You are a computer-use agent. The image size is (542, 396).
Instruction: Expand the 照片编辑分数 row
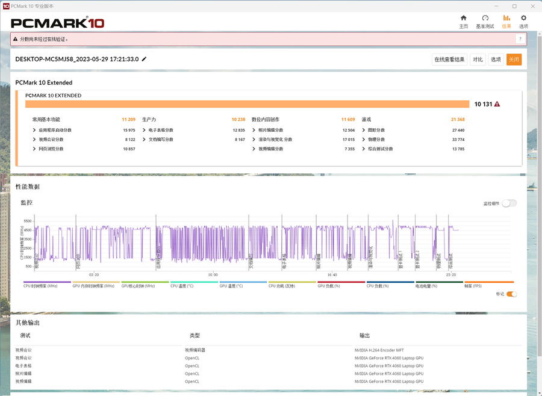254,130
